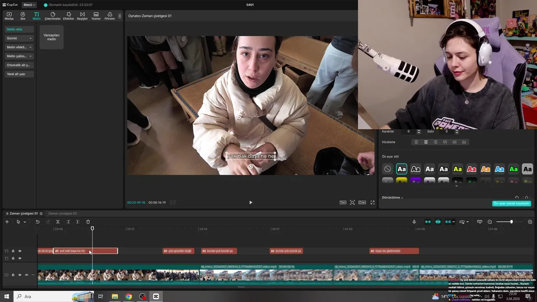Expand more preset styles arrow

point(456,186)
